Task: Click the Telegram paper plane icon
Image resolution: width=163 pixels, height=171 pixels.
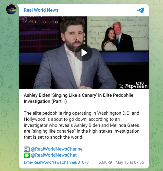Action: tap(140, 10)
